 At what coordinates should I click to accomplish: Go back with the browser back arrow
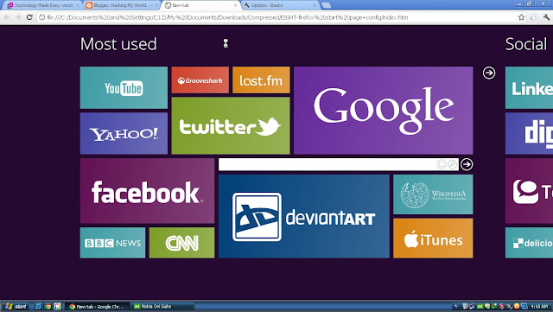point(7,17)
